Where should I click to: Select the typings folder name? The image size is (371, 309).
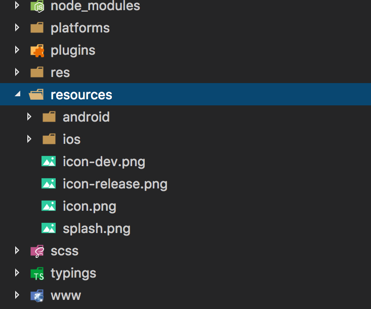click(73, 274)
